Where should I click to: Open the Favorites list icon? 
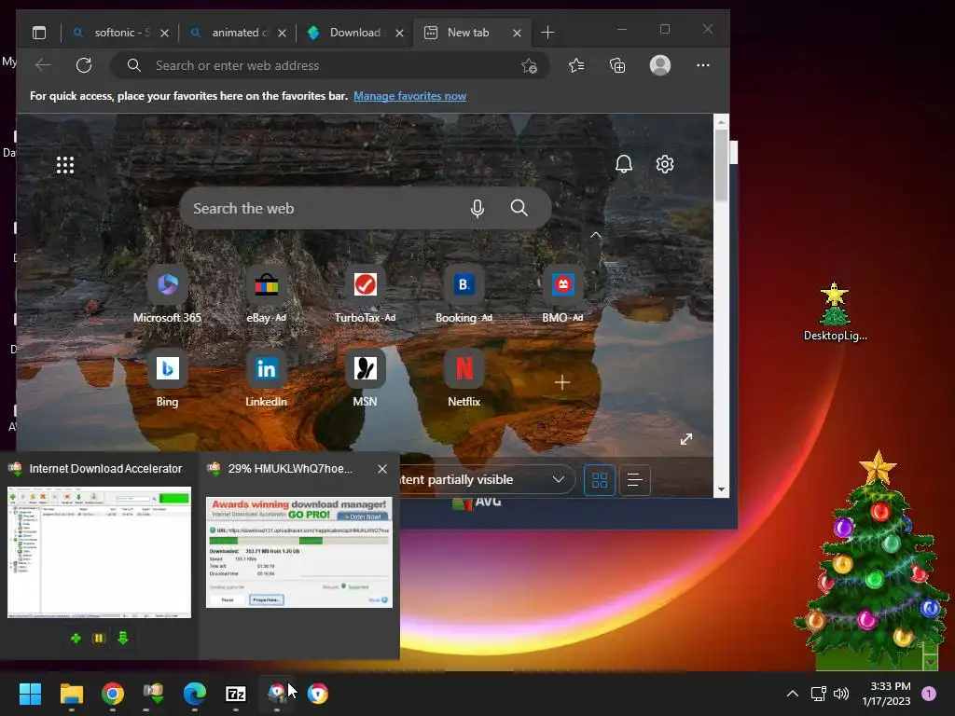click(x=576, y=65)
